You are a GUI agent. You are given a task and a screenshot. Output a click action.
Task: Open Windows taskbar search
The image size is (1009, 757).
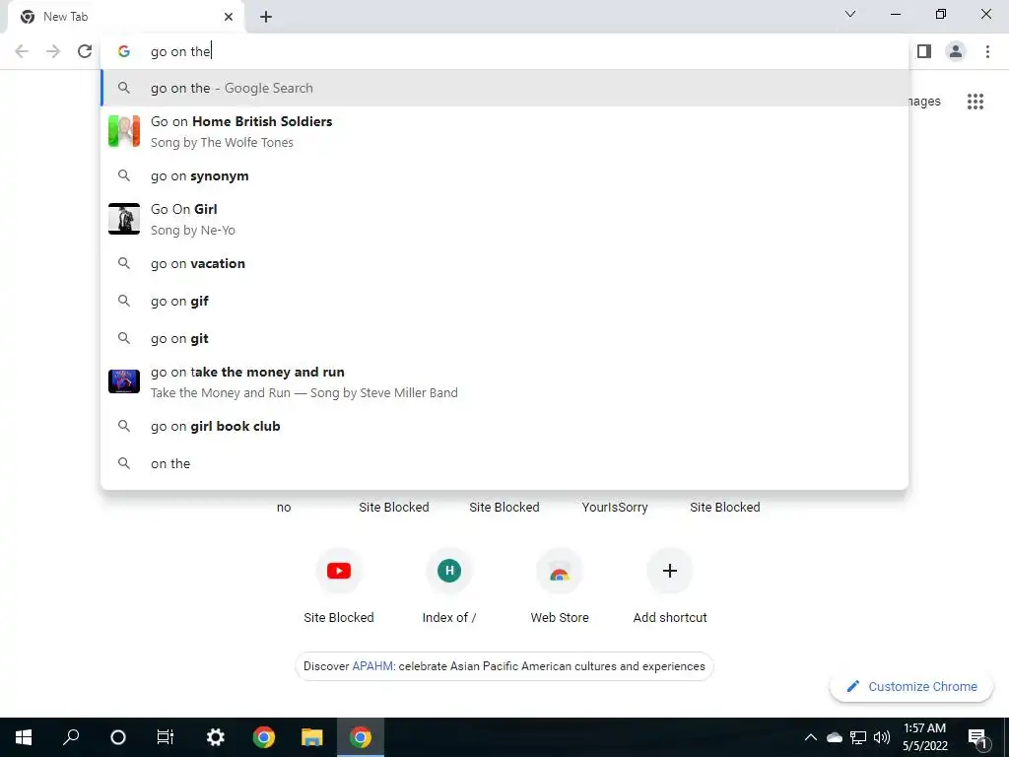point(71,737)
